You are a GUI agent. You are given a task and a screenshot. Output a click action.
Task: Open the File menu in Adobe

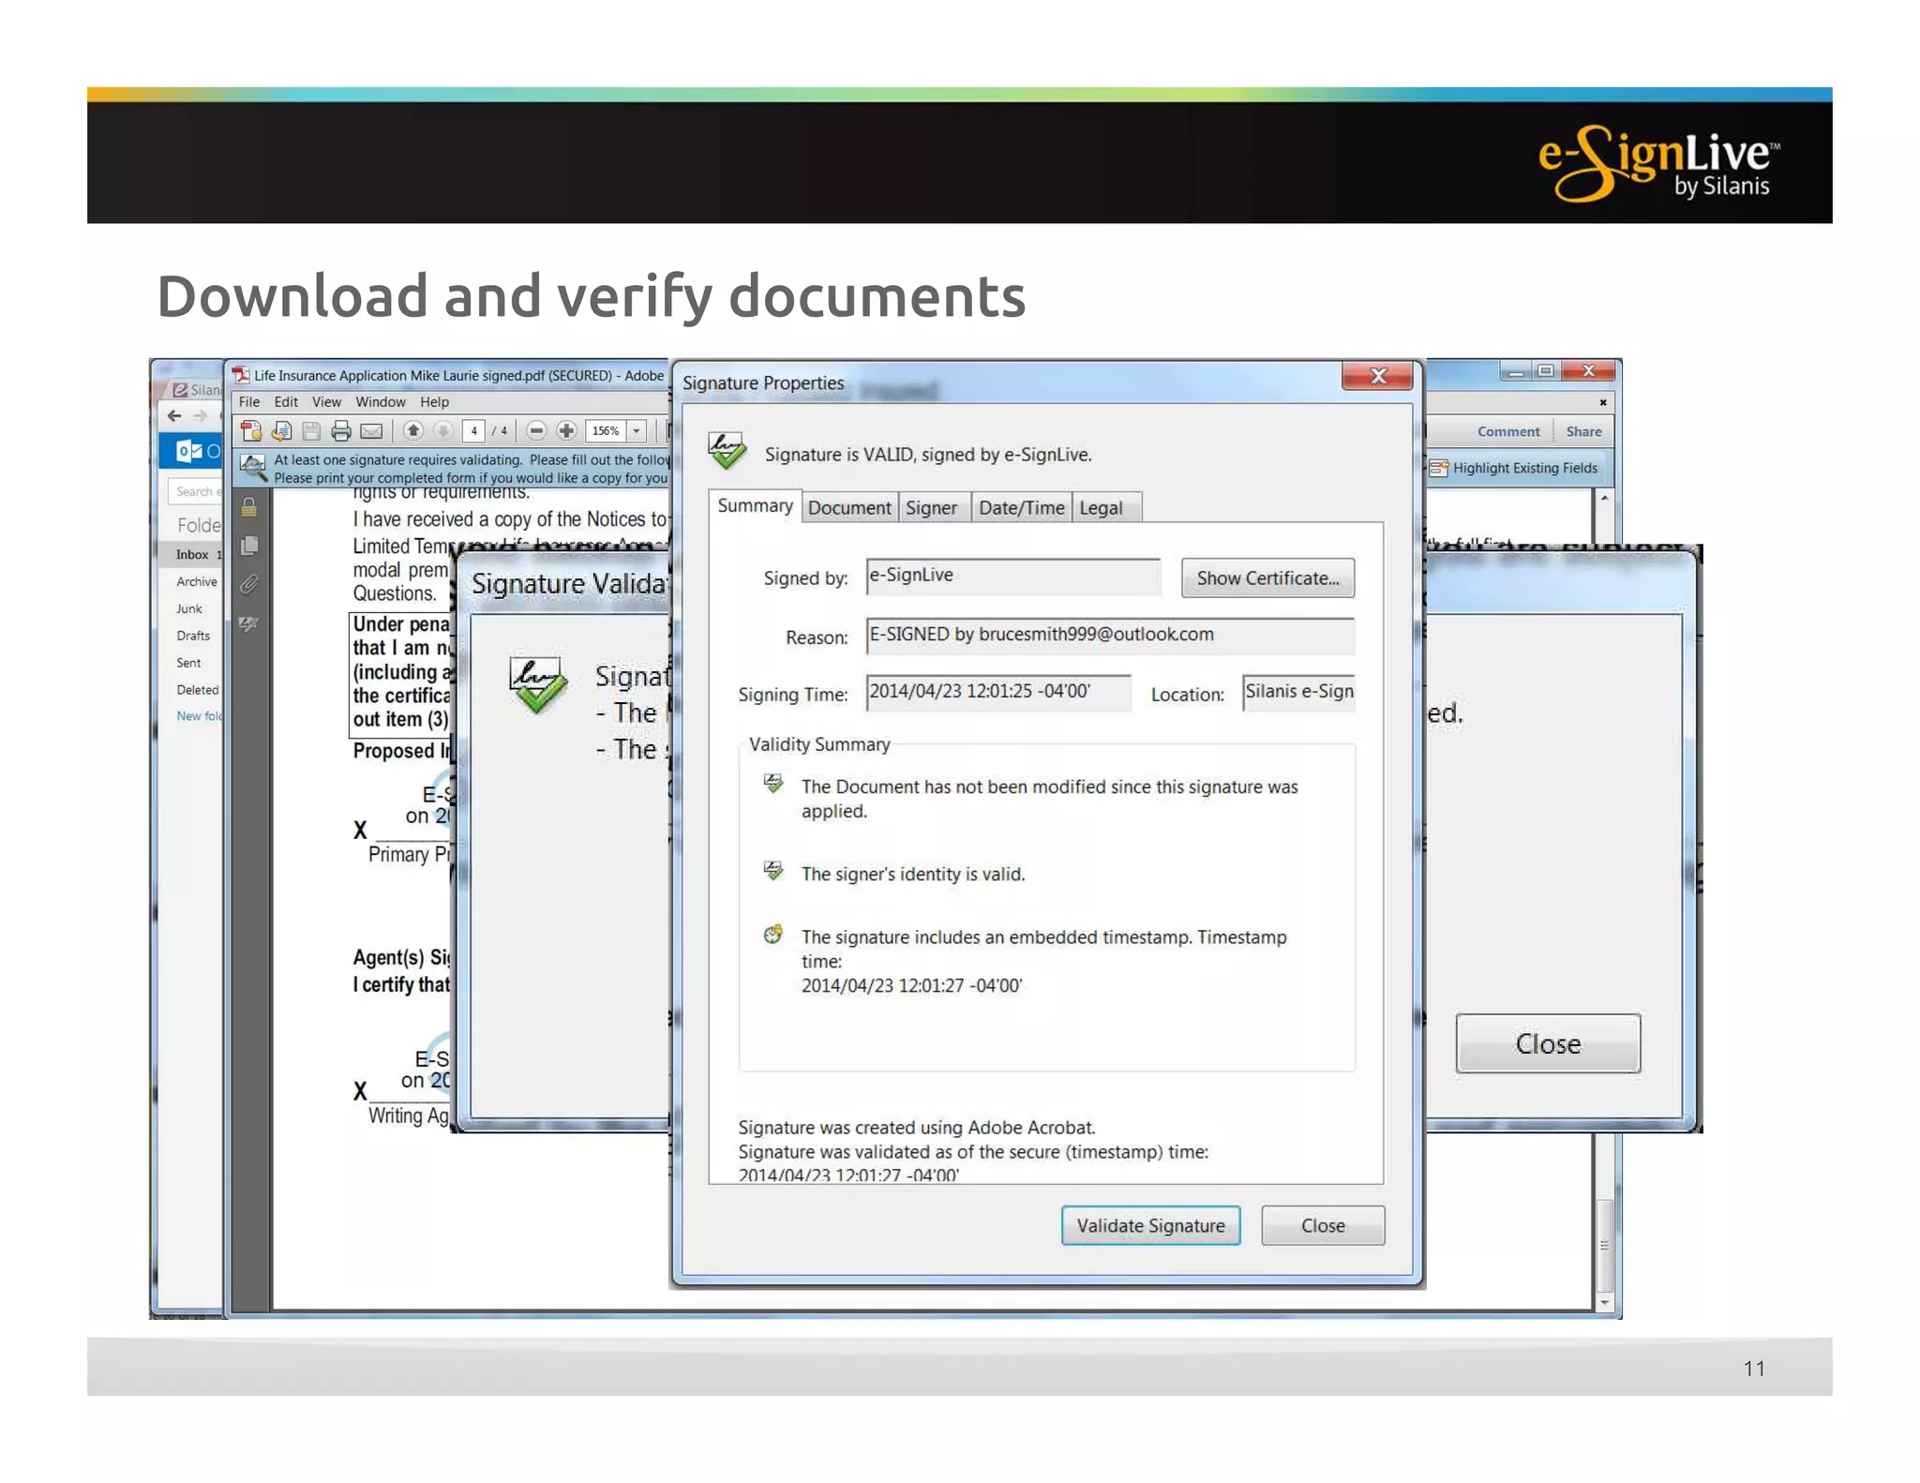(248, 402)
